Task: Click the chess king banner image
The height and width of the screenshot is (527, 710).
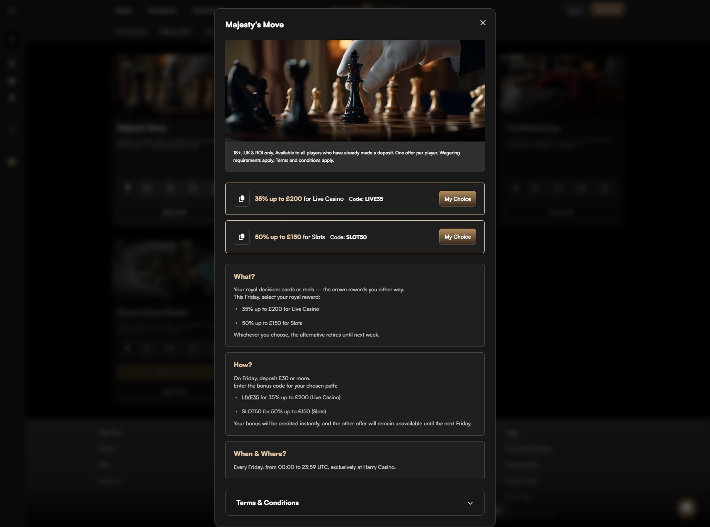Action: tap(355, 90)
